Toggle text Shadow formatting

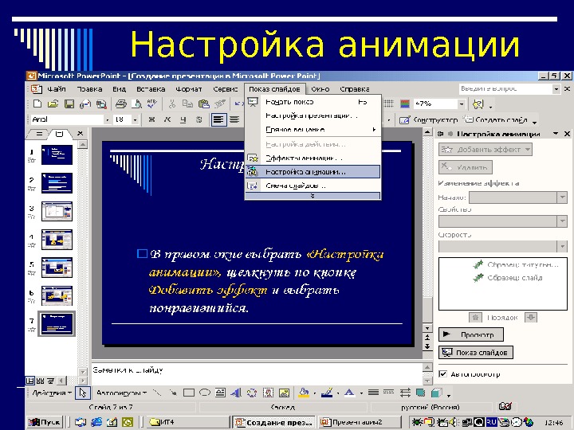click(x=199, y=119)
